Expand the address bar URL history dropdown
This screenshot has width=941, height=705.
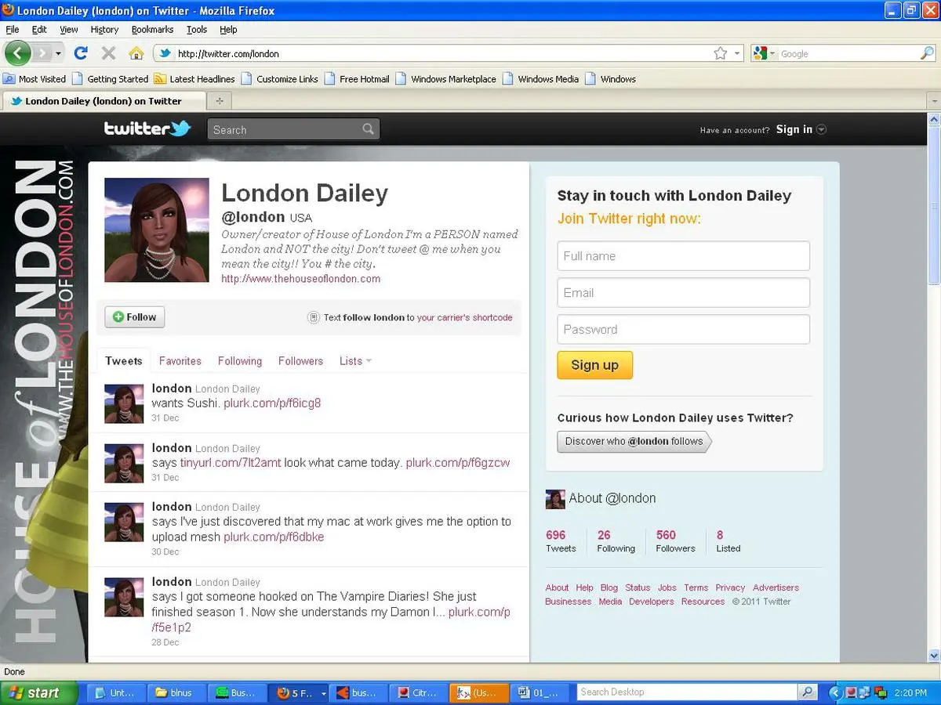click(737, 53)
